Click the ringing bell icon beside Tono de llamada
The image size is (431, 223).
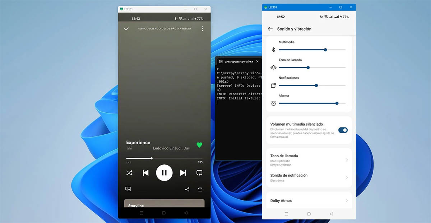click(273, 68)
